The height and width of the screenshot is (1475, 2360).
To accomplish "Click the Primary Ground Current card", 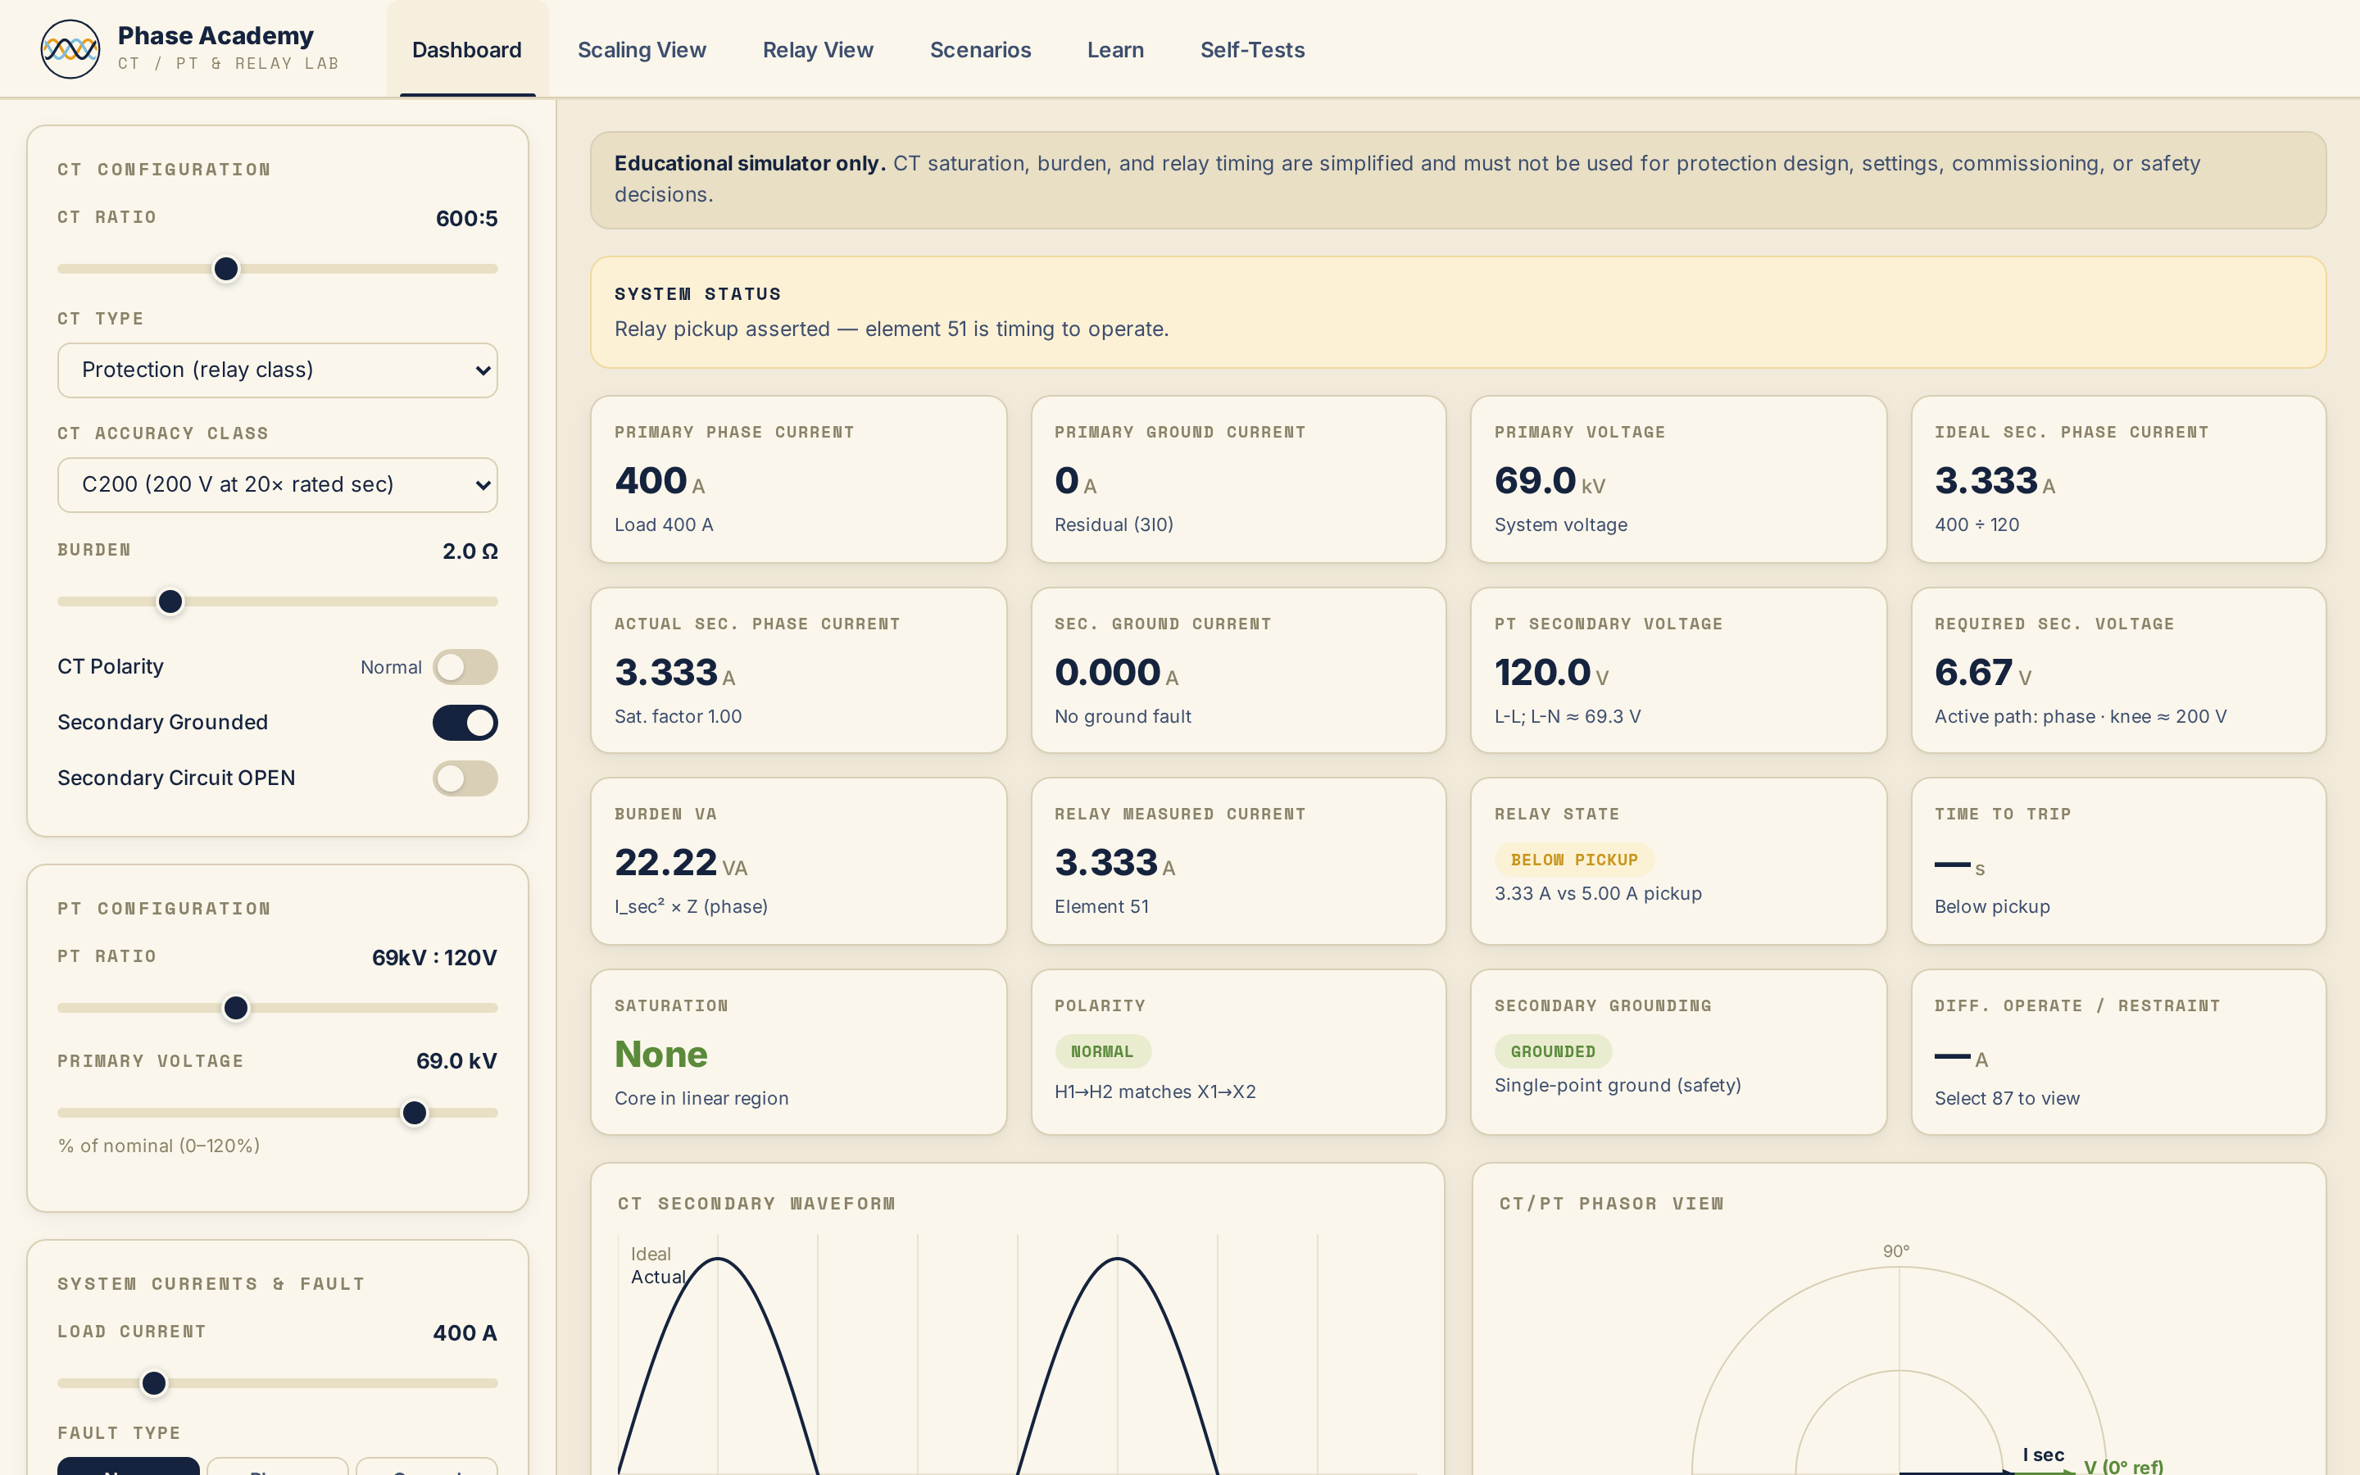I will (1238, 478).
